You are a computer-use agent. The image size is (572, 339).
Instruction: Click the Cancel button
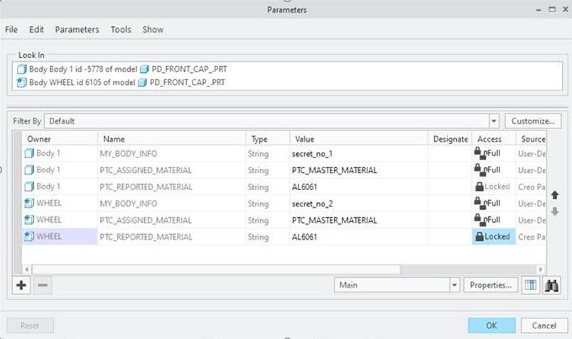click(544, 326)
